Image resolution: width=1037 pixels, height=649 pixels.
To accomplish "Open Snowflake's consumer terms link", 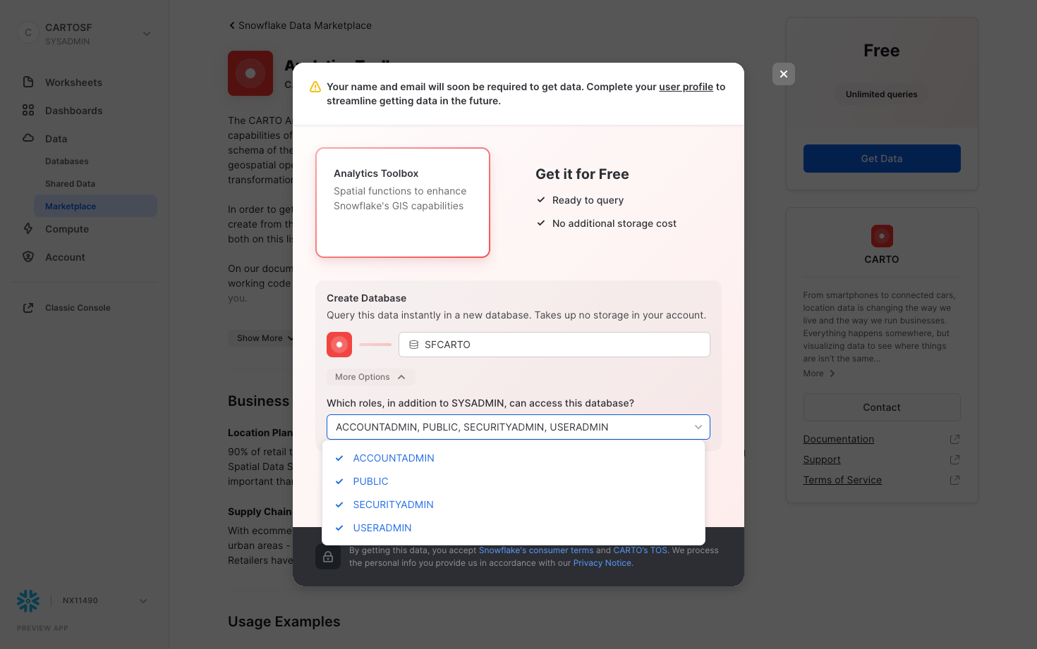I will (x=535, y=550).
